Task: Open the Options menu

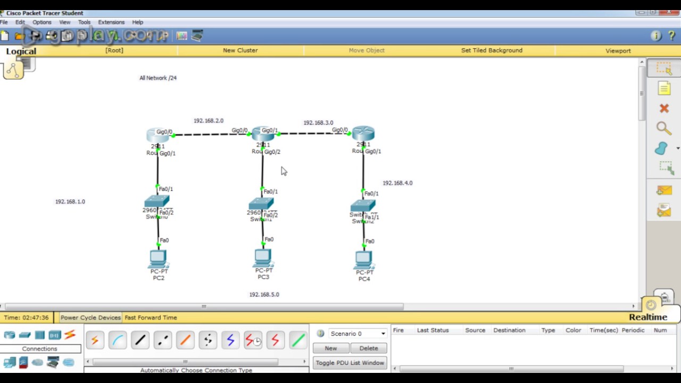Action: 42,22
